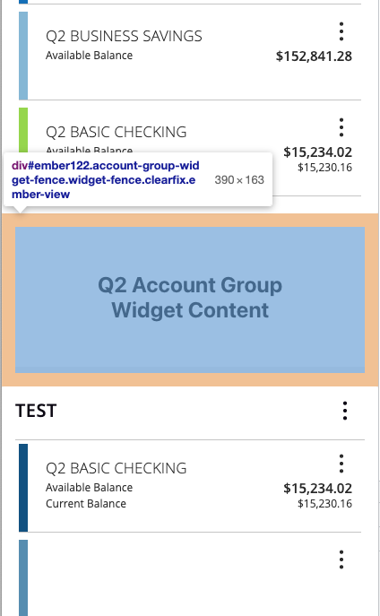Click Current Balance label in TEST checking
Screen dimensions: 380x616
(86, 504)
